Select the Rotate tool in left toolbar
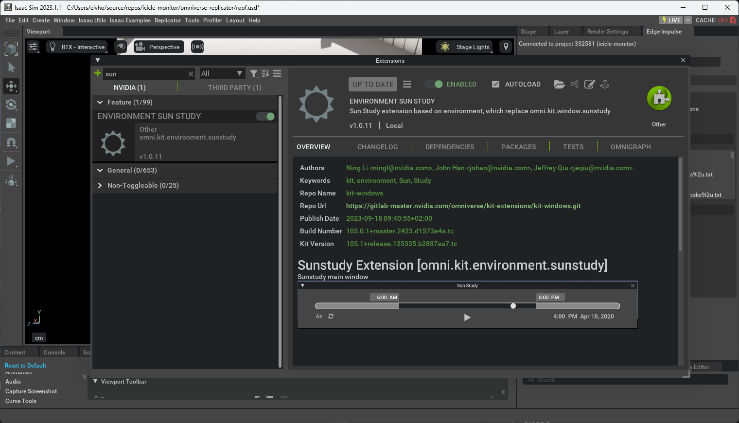 click(x=11, y=105)
